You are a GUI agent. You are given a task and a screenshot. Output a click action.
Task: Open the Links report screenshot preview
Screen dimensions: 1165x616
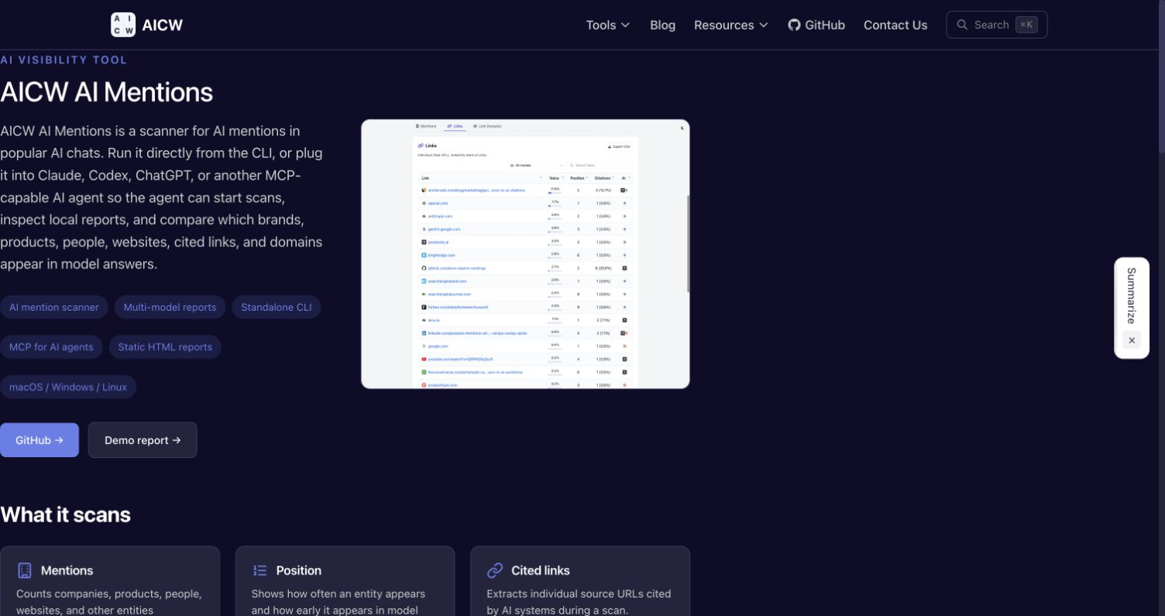[x=525, y=254]
